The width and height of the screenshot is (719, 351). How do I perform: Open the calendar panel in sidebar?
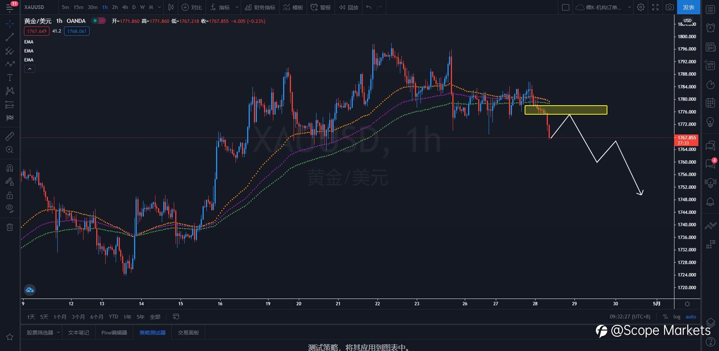tap(710, 102)
